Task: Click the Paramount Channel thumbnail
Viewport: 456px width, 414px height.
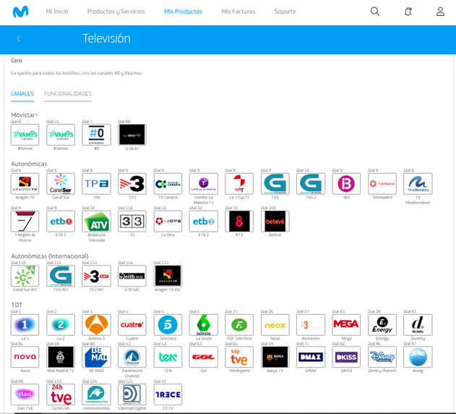Action: click(132, 357)
